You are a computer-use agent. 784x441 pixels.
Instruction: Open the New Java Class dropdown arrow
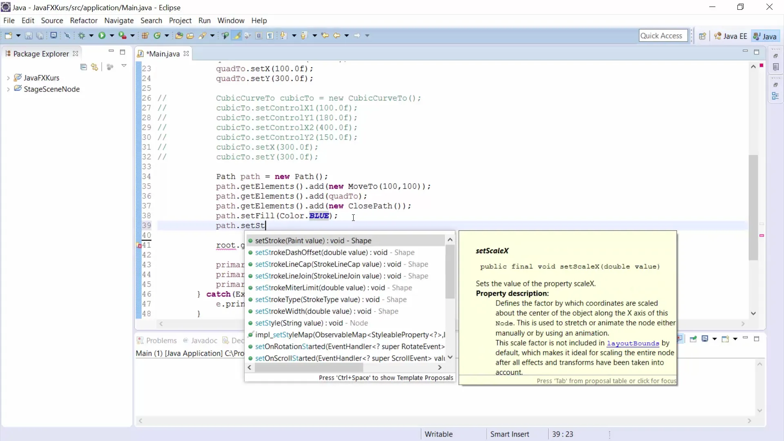[167, 36]
